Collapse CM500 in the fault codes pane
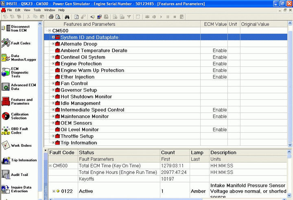 [50, 166]
